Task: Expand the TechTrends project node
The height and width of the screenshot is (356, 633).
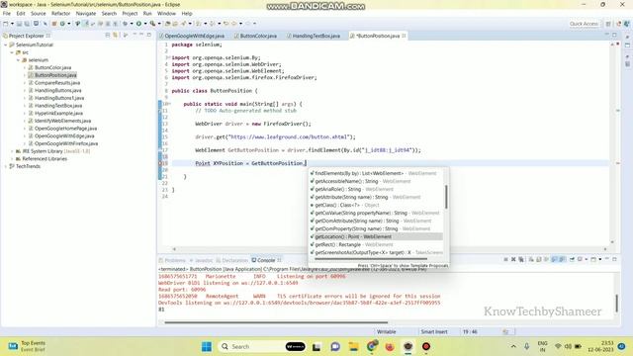Action: click(6, 166)
